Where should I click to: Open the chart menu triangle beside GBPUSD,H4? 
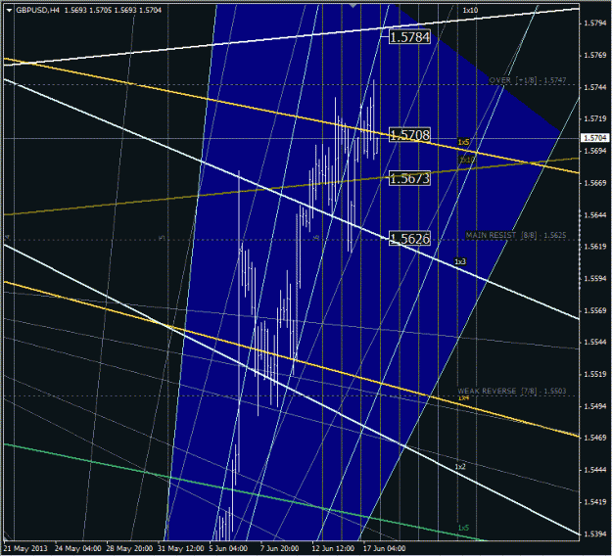[9, 11]
